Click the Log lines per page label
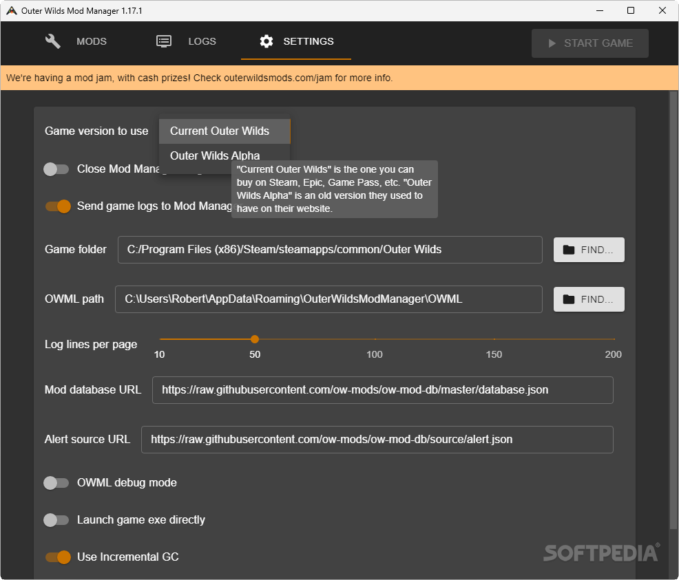This screenshot has height=580, width=679. click(91, 345)
